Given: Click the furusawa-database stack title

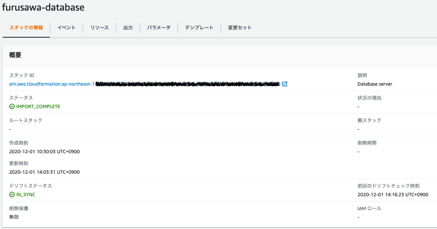Looking at the screenshot, I should click(x=43, y=7).
